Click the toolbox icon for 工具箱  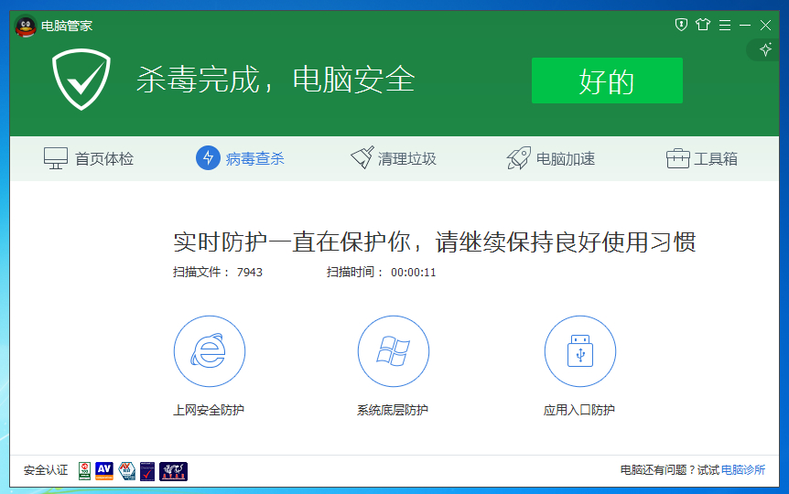678,158
